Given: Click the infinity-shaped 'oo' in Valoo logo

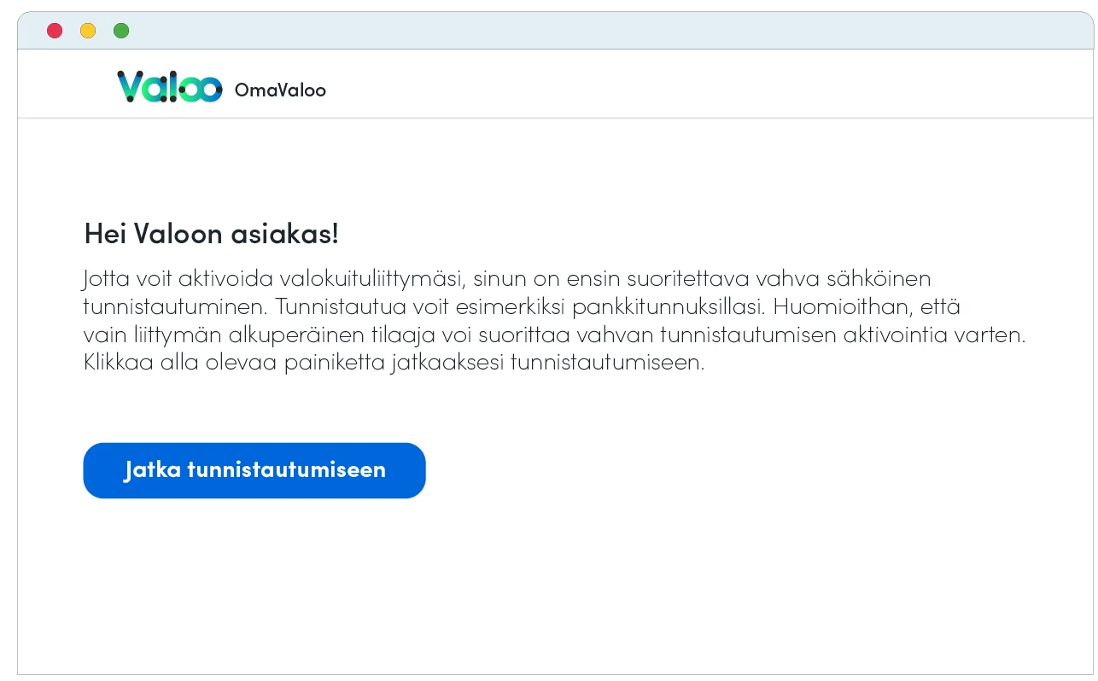Looking at the screenshot, I should (201, 89).
